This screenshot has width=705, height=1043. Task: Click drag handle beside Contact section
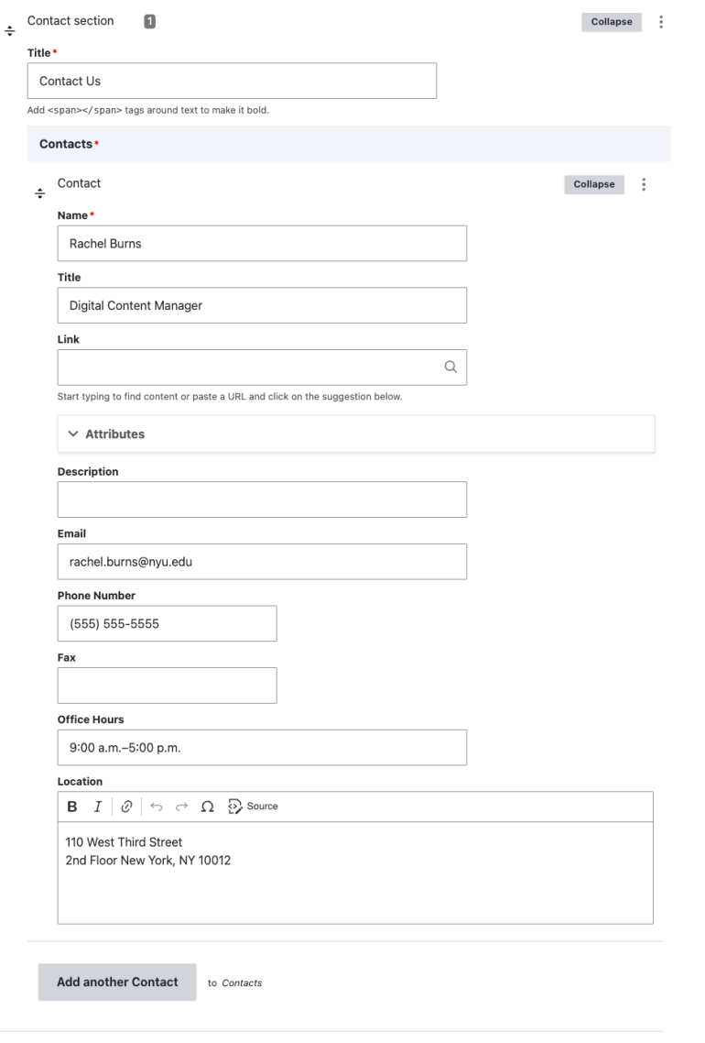coord(10,31)
